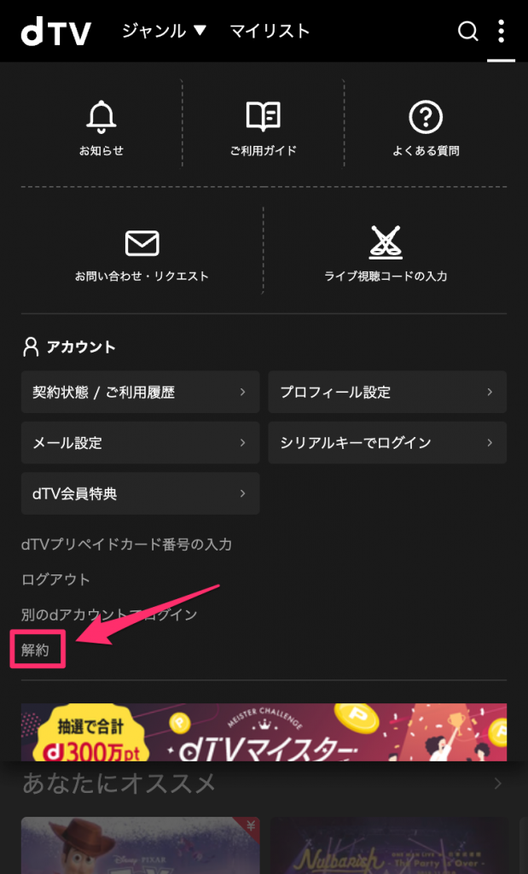
Task: Select シリアルキーでログイン
Action: [x=387, y=443]
